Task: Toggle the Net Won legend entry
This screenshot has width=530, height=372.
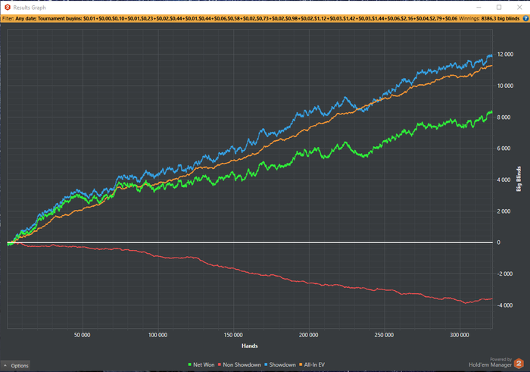Action: 201,364
